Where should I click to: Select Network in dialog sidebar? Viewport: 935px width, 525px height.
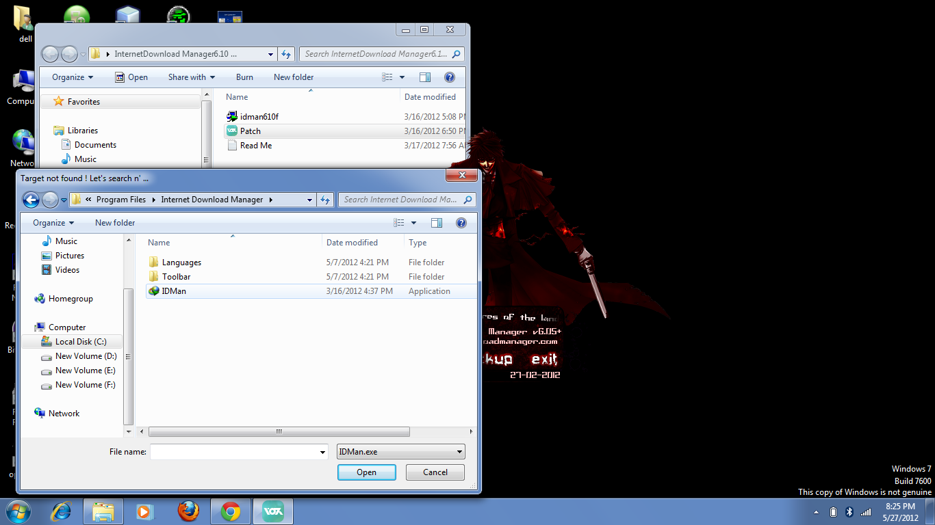tap(57, 414)
